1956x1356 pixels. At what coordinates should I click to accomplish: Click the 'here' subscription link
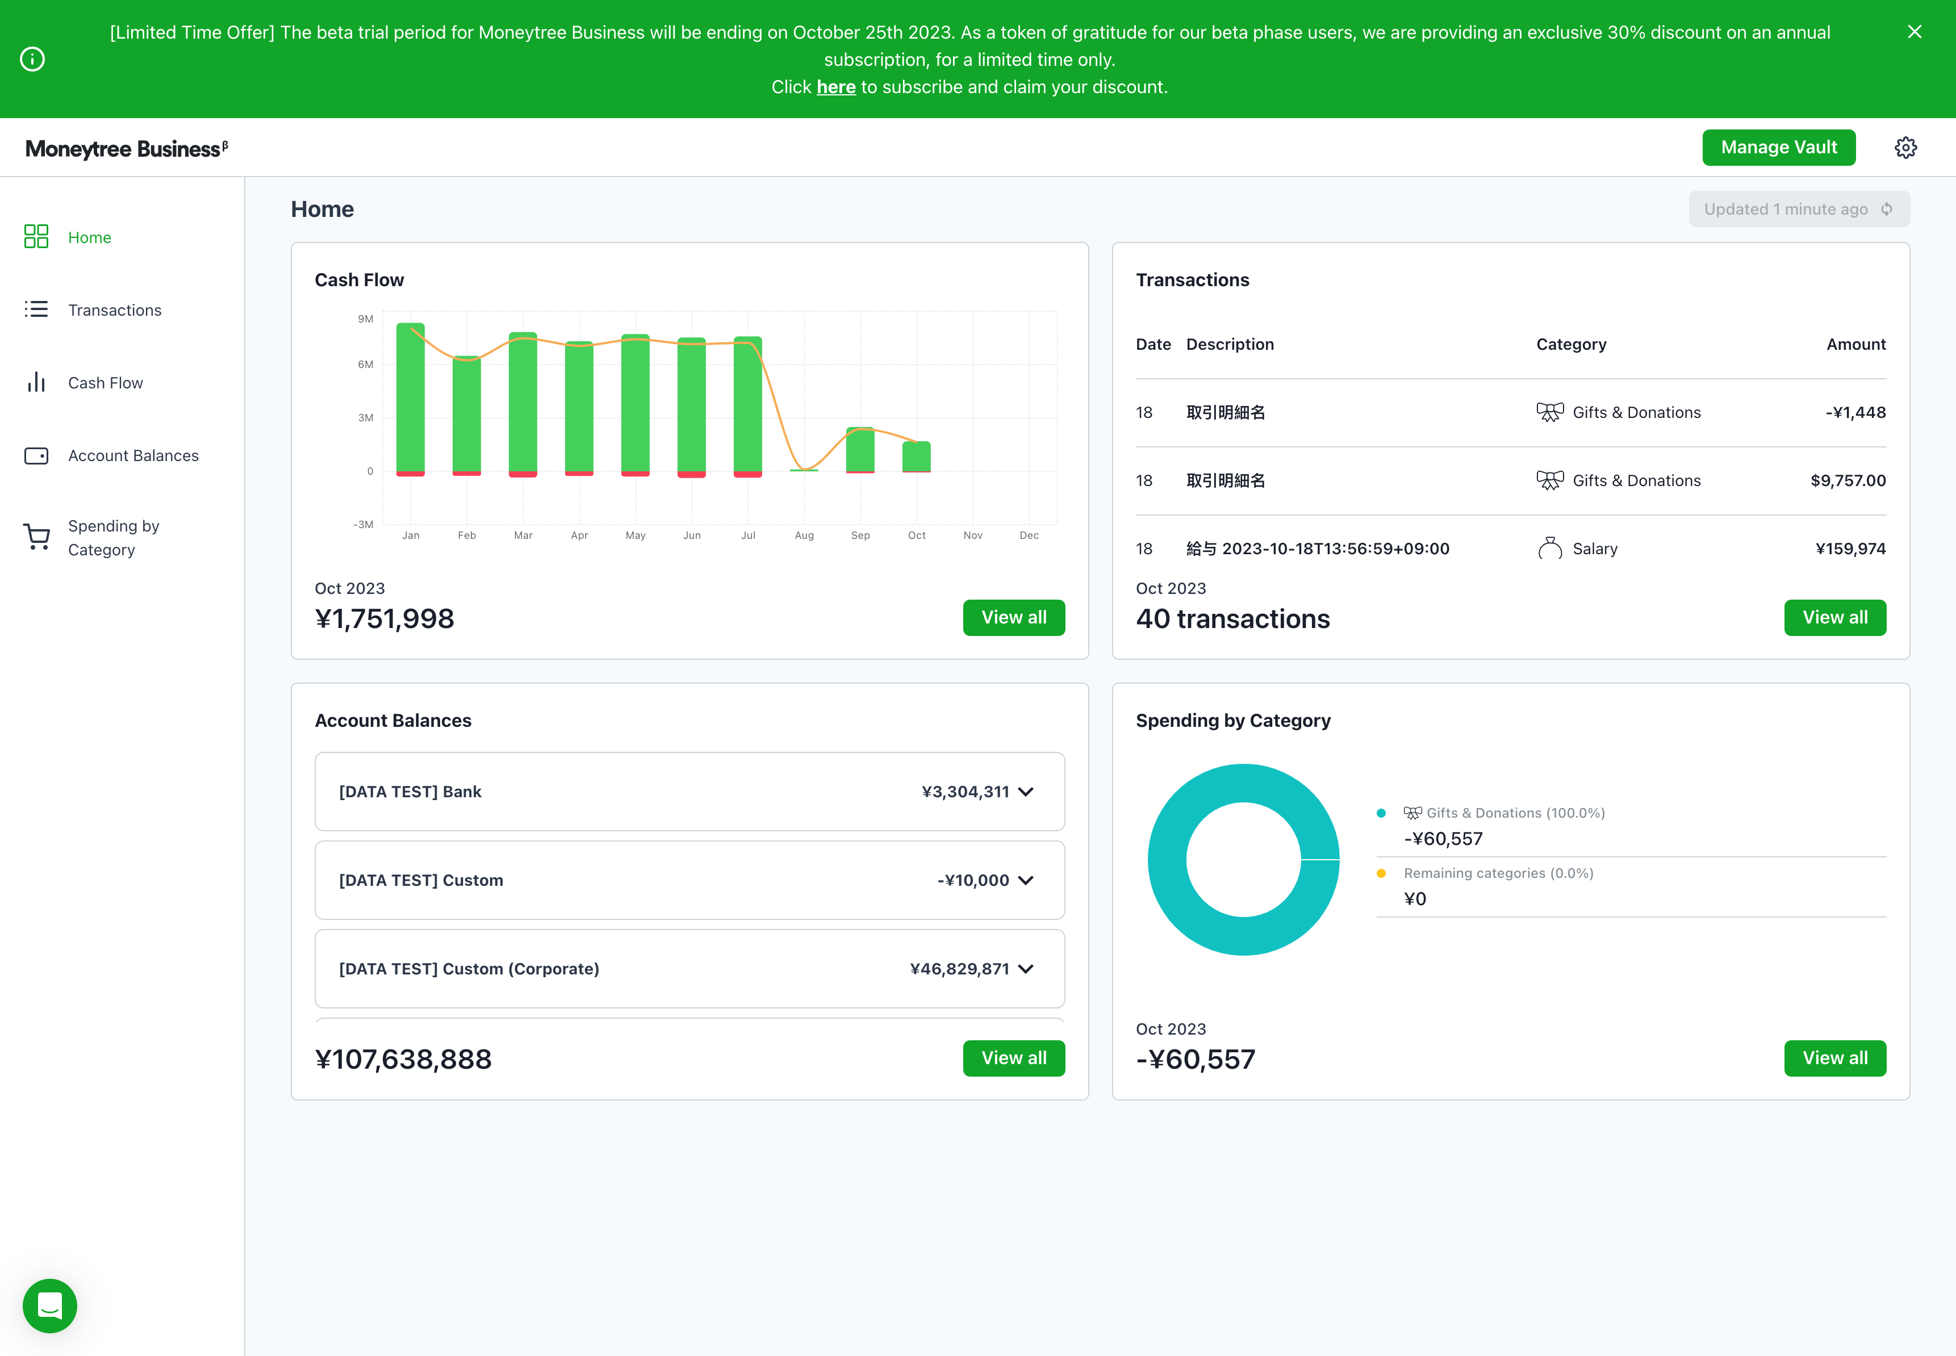836,87
